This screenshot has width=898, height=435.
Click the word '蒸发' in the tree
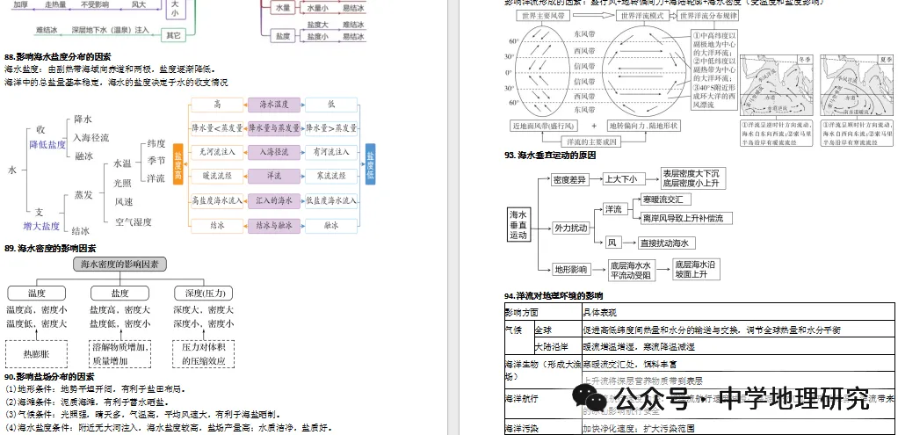[x=83, y=195]
